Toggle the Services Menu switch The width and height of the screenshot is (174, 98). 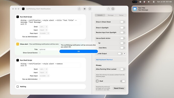pyautogui.click(x=123, y=48)
